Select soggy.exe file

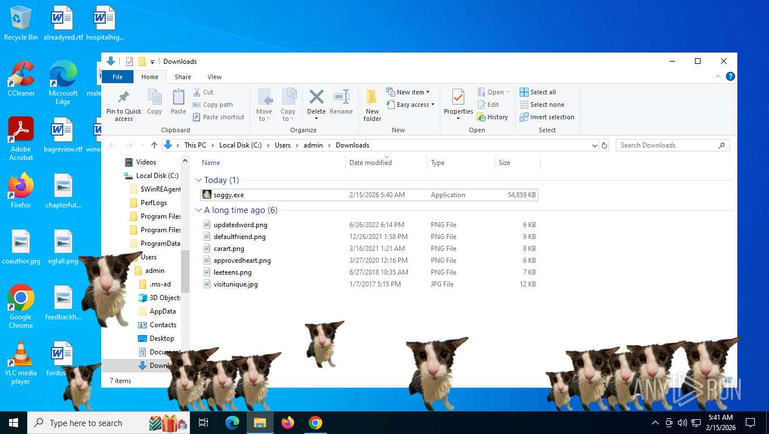point(369,195)
